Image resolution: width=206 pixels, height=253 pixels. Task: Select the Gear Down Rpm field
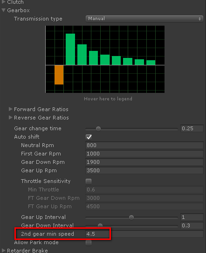point(144,162)
